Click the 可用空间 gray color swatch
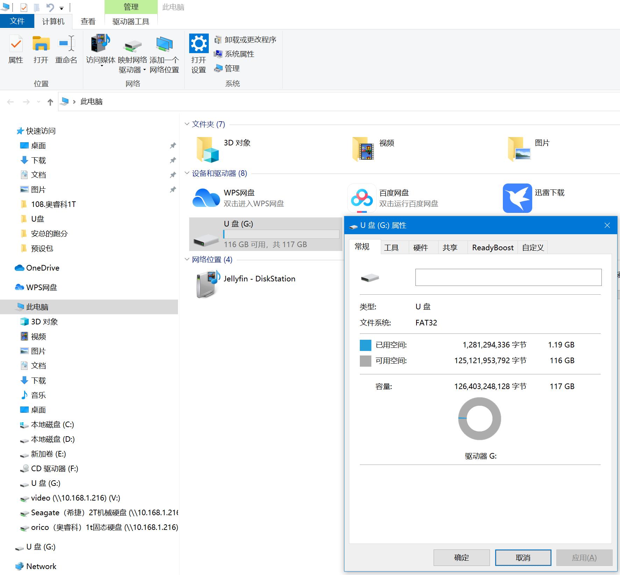The height and width of the screenshot is (575, 620). tap(365, 361)
